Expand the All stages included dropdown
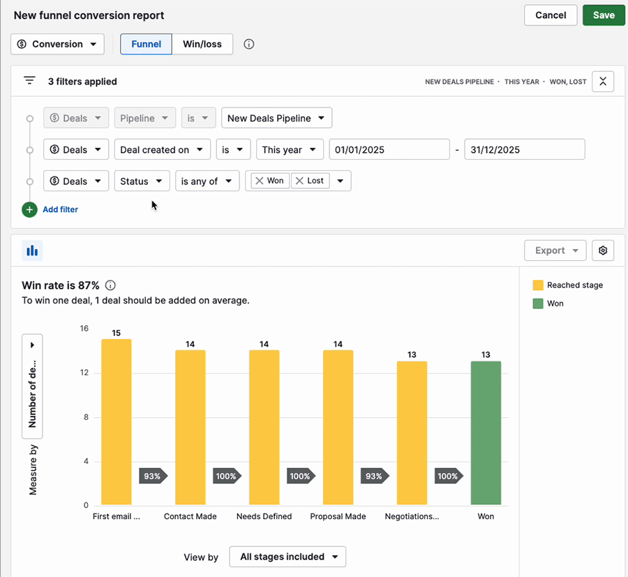 click(287, 557)
